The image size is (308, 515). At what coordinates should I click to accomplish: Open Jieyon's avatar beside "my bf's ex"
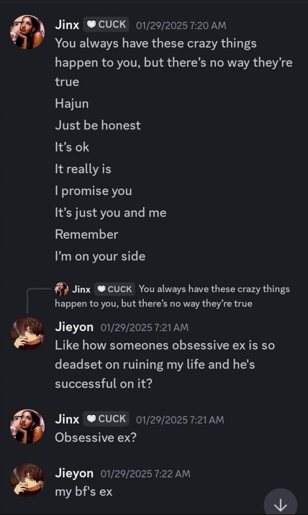27,480
